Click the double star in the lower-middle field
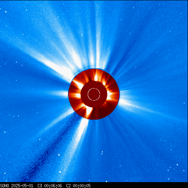The height and width of the screenshot is (188, 188). (x=102, y=153)
